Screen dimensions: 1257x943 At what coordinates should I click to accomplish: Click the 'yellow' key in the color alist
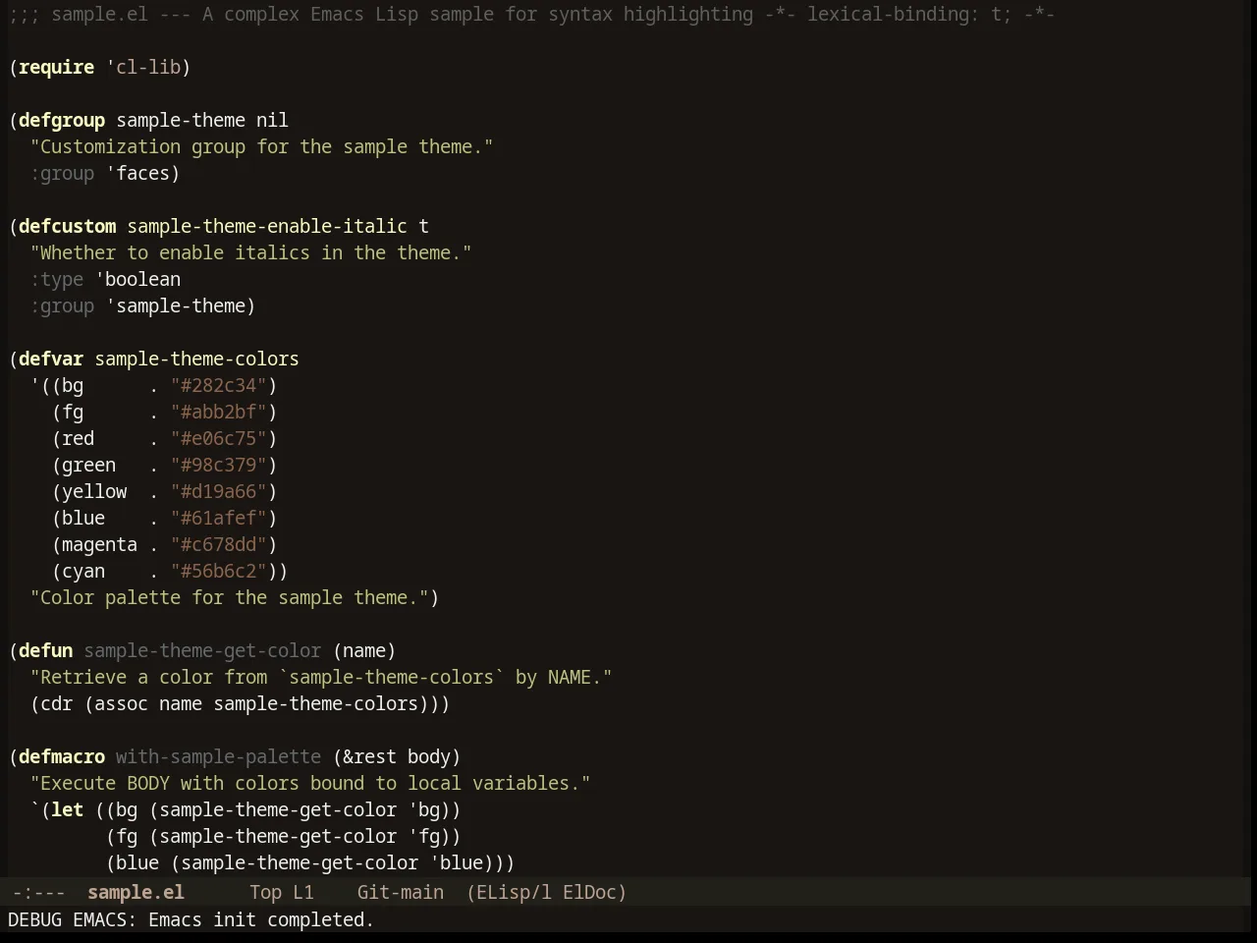pos(94,492)
